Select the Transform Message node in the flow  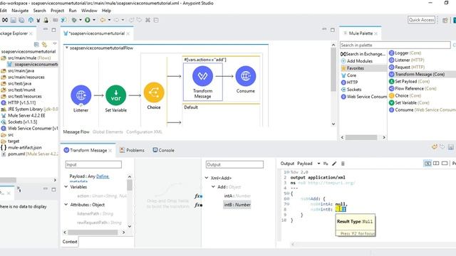pyautogui.click(x=202, y=76)
